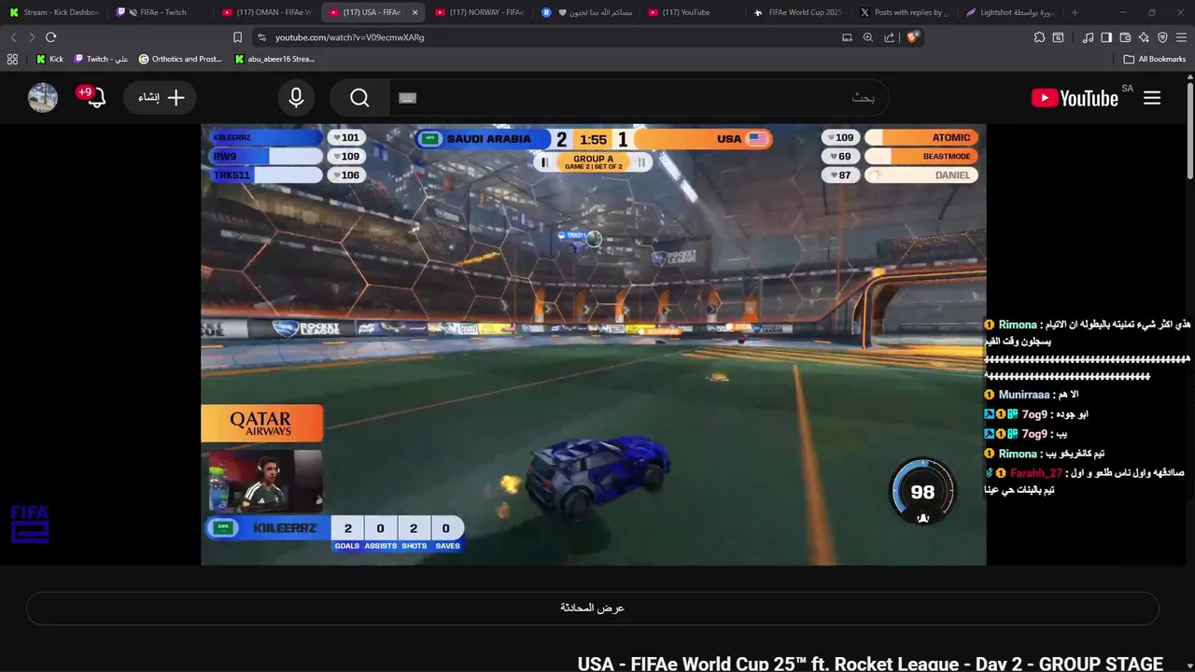Click the Show chat (عرض المحادثة) button
Image resolution: width=1195 pixels, height=672 pixels.
(x=592, y=608)
